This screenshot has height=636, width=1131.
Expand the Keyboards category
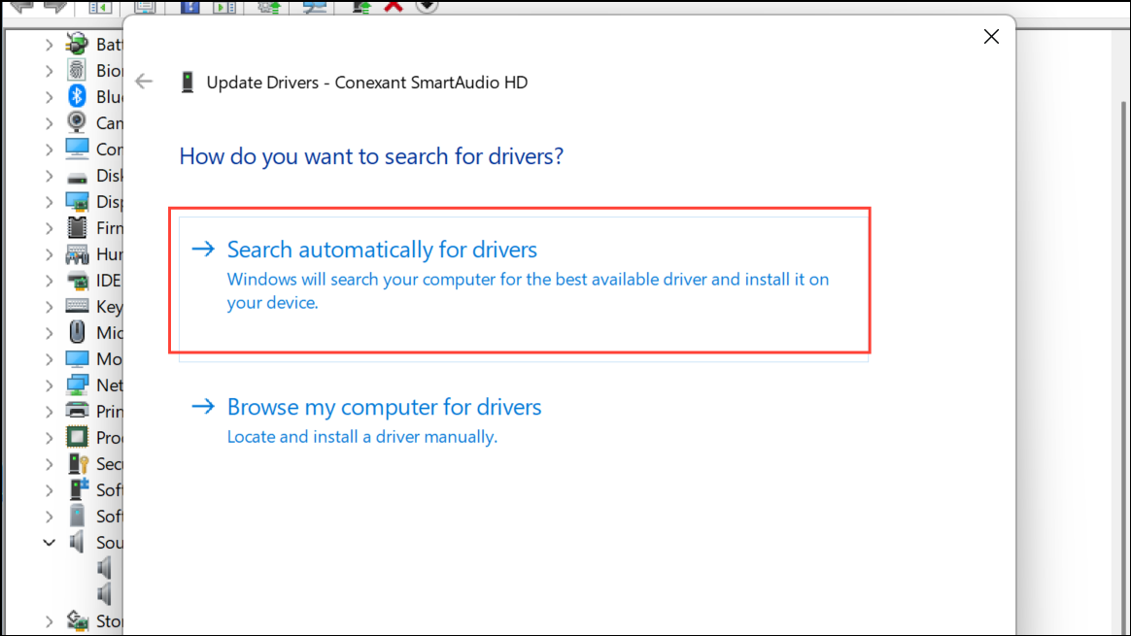(x=49, y=307)
